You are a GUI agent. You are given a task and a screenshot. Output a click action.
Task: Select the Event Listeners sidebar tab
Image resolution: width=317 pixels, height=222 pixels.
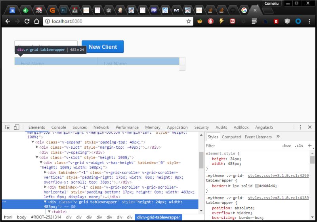coord(258,137)
